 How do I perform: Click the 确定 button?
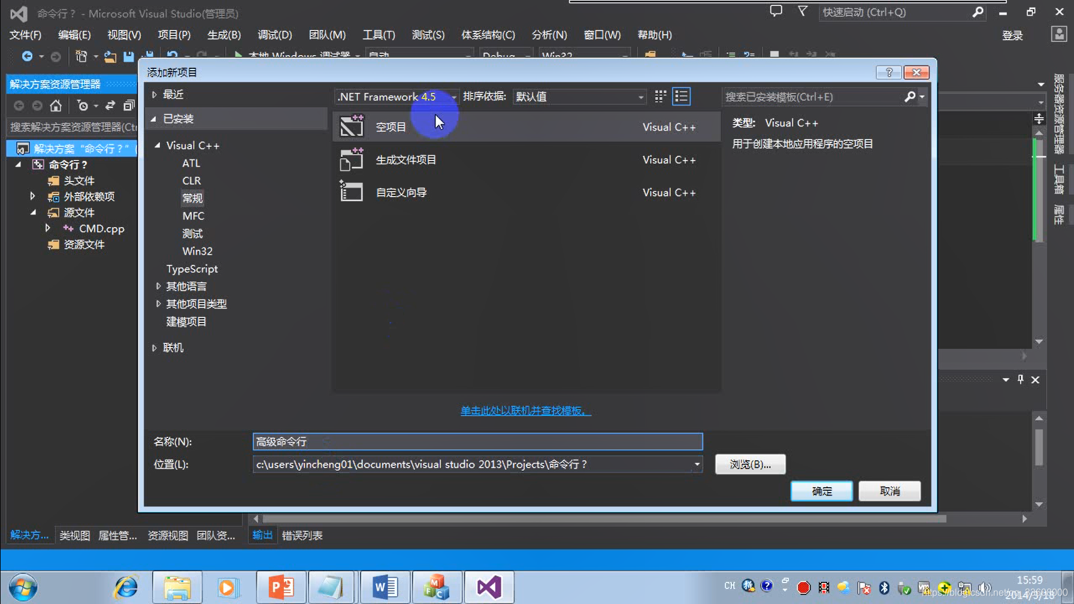coord(822,491)
